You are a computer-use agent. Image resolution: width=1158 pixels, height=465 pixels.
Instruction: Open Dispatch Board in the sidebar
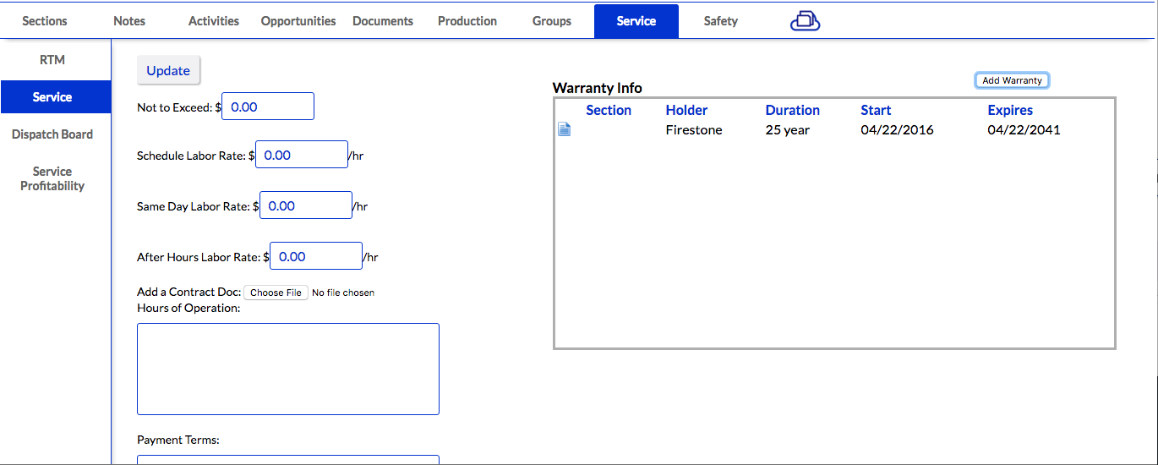point(52,134)
